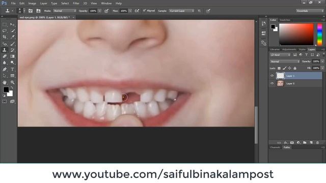Toggle filter for pixel layers
The width and height of the screenshot is (326, 183).
click(295, 55)
